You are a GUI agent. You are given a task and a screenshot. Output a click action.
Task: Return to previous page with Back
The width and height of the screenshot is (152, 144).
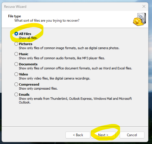coord(78,135)
